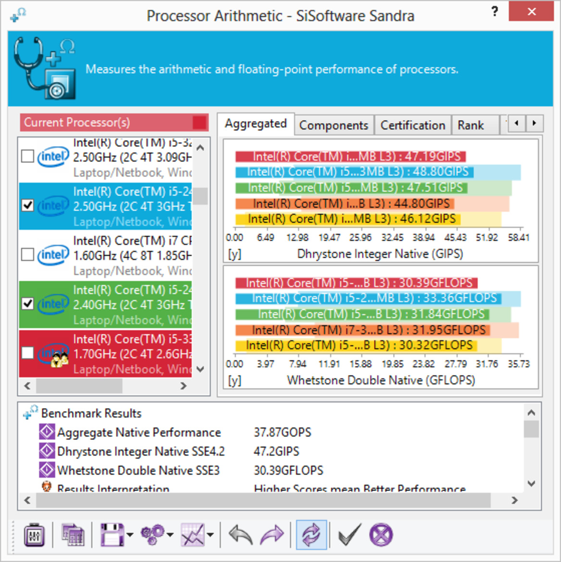
Task: Open the chart icon dropdown arrow
Action: (211, 536)
